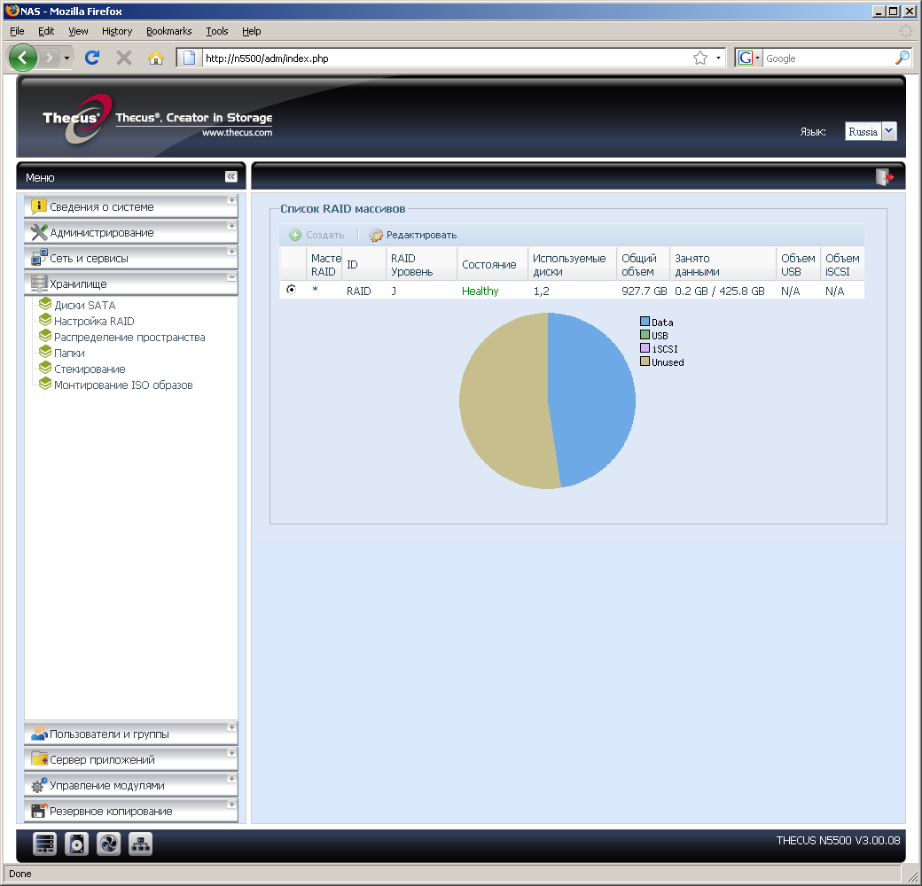This screenshot has width=922, height=886.
Task: Click the green USB legend swatch
Action: click(x=645, y=335)
